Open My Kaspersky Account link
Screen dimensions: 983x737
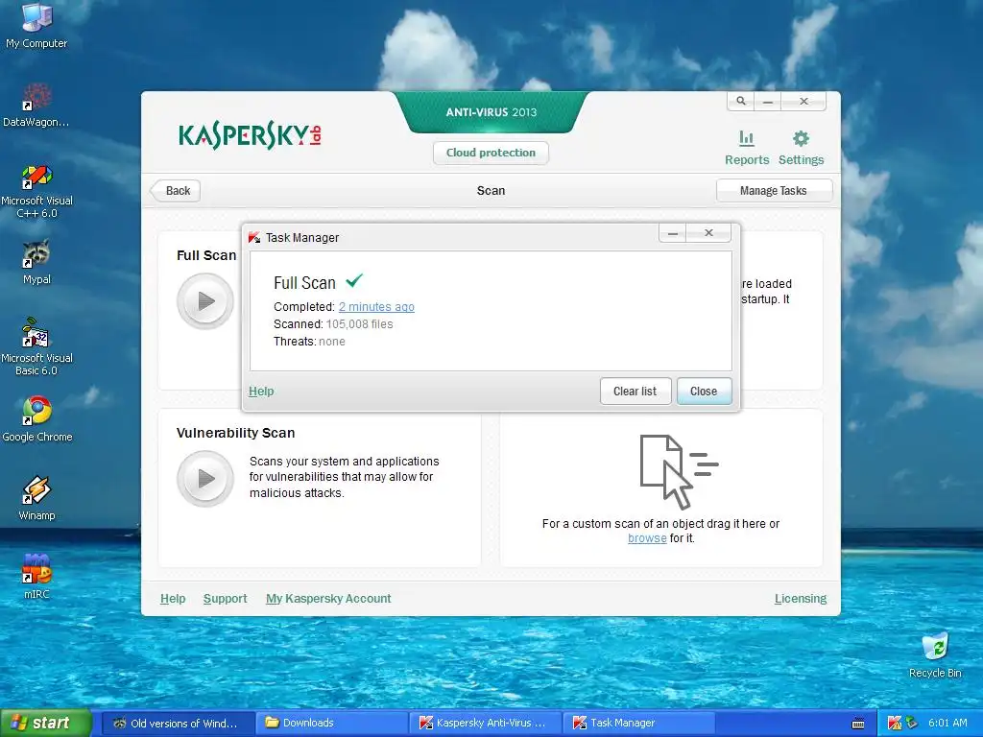pos(328,599)
